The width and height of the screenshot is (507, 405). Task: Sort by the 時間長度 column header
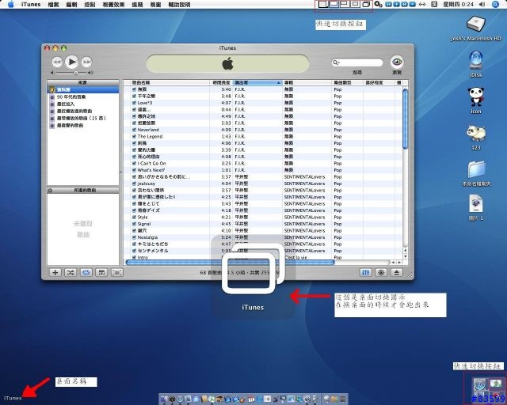(221, 83)
